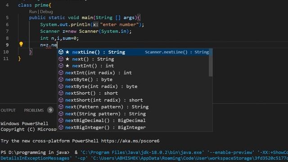The image size is (288, 162).
Task: Place cursor on int n,i,sum=0 line
Action: pyautogui.click(x=59, y=38)
